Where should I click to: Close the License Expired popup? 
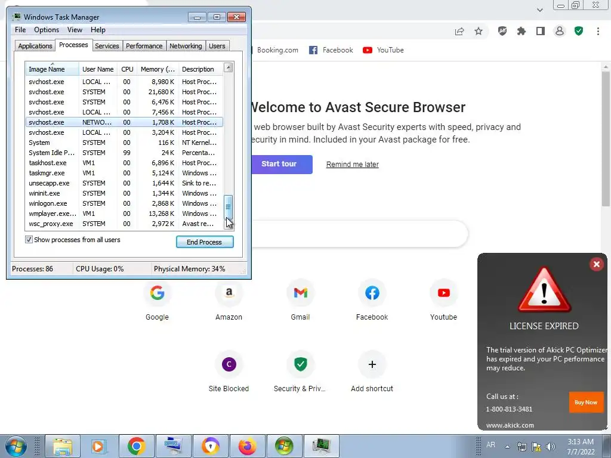pyautogui.click(x=596, y=264)
